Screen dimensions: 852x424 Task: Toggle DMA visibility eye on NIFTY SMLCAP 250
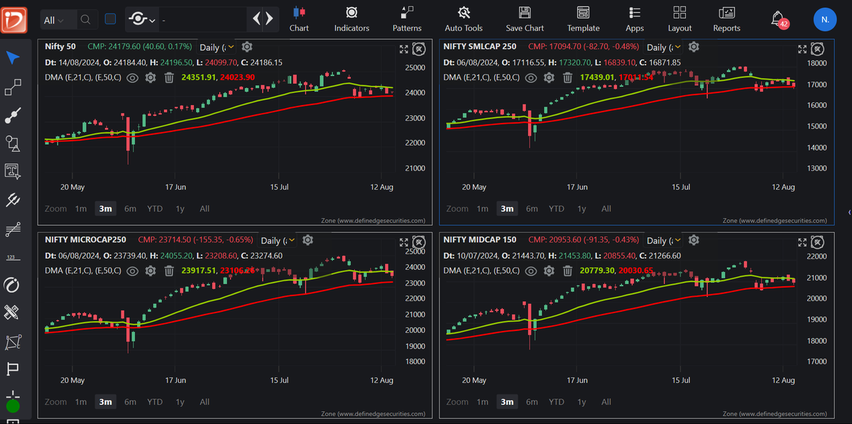531,77
